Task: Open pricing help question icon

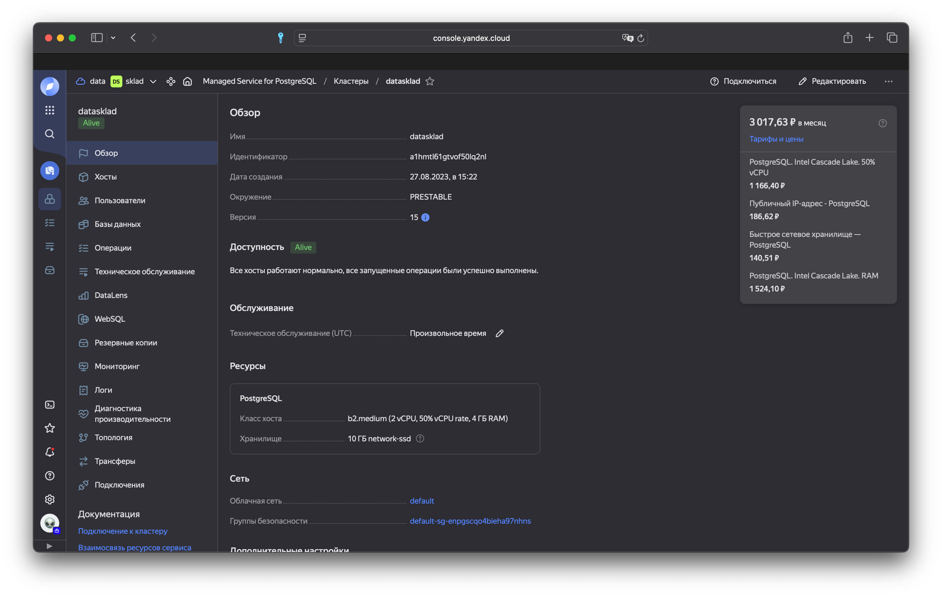Action: (882, 123)
